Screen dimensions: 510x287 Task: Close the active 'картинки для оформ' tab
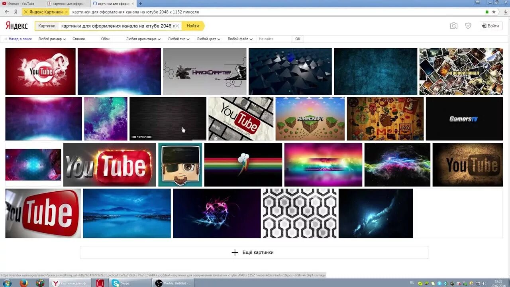(133, 4)
